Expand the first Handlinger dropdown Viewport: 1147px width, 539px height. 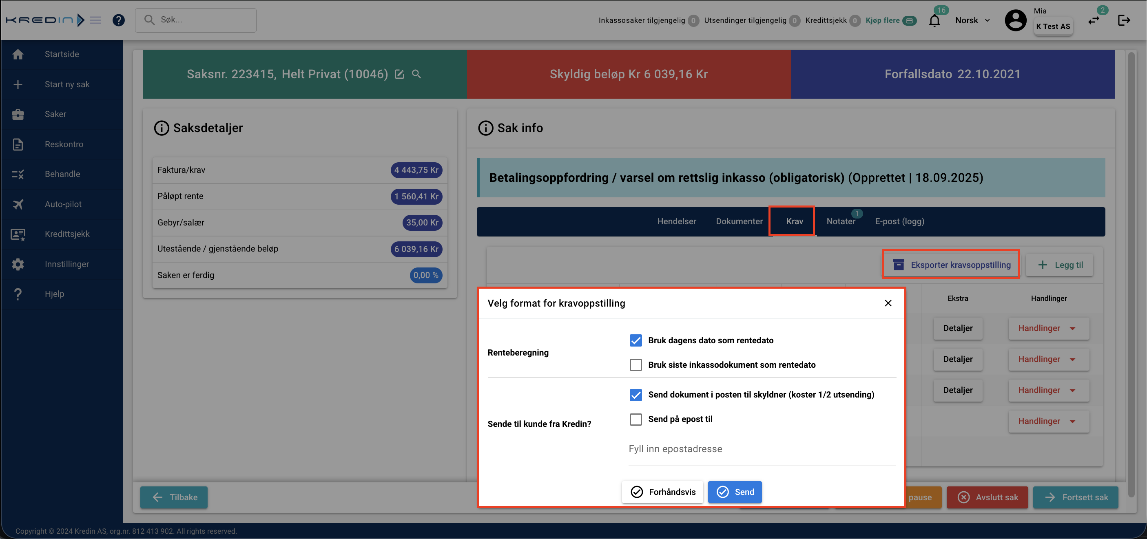pos(1048,329)
